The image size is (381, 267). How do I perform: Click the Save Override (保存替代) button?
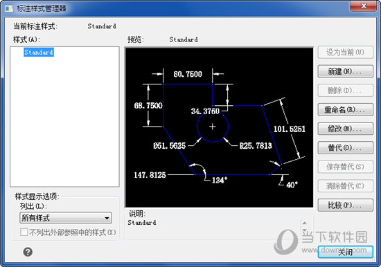[345, 167]
